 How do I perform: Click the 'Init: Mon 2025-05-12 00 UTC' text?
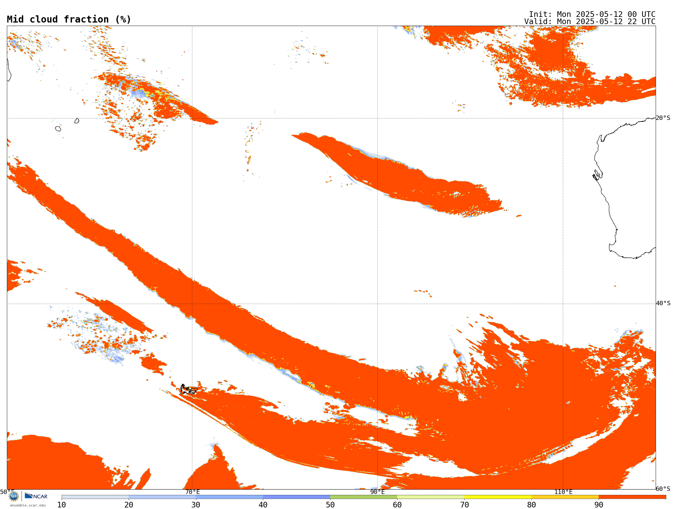point(592,14)
